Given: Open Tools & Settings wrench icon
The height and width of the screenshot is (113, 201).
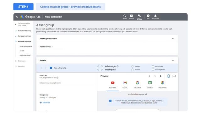Looking at the screenshot, I should click(x=139, y=17).
